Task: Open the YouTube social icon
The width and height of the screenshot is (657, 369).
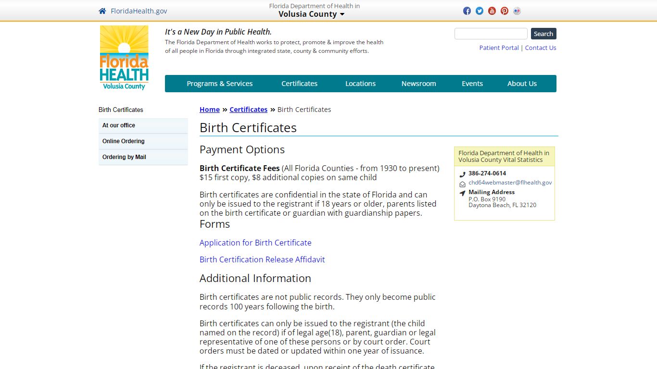Action: [492, 11]
